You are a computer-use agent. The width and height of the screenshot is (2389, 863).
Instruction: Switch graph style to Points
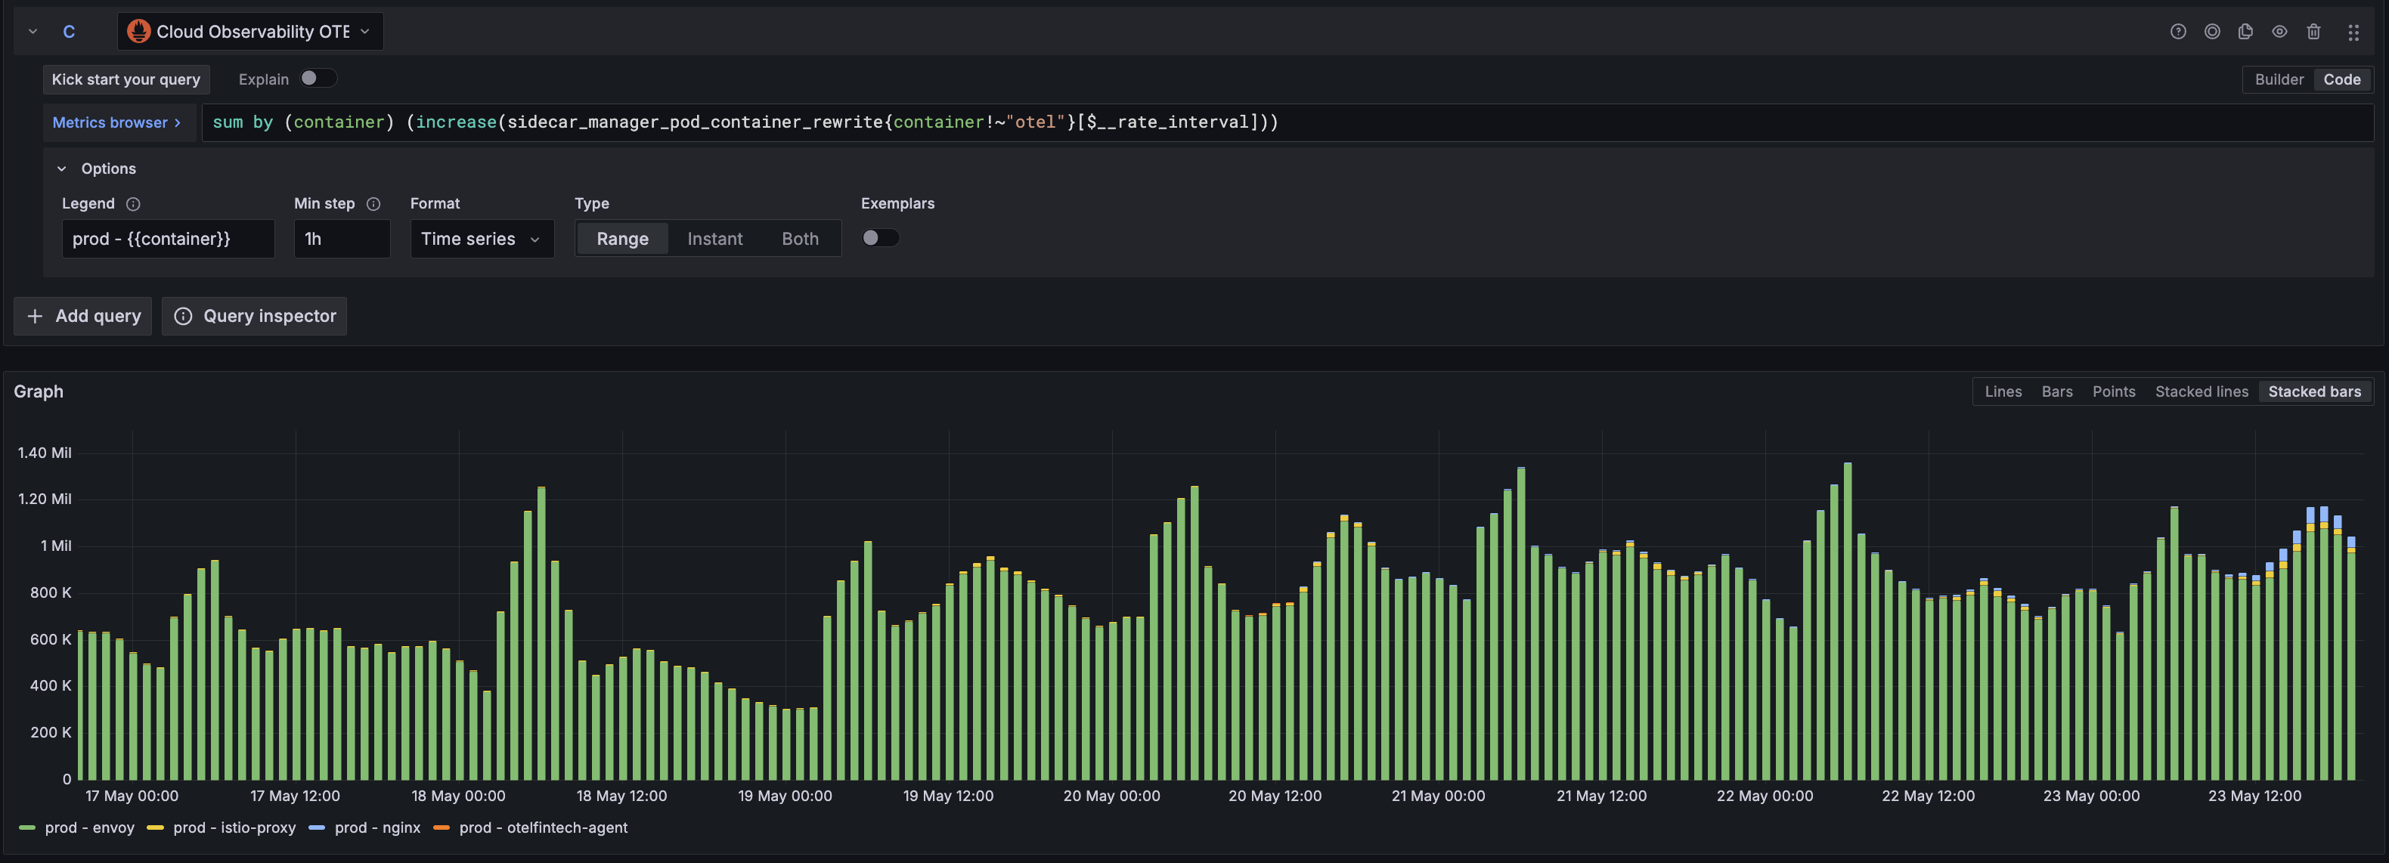2114,392
